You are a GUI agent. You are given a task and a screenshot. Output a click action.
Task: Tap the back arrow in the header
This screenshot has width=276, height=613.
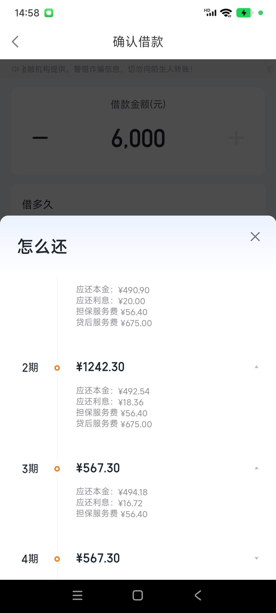(15, 42)
